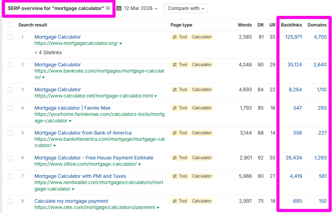
Task: Click the help icon beside SERP overview title
Action: click(x=108, y=8)
